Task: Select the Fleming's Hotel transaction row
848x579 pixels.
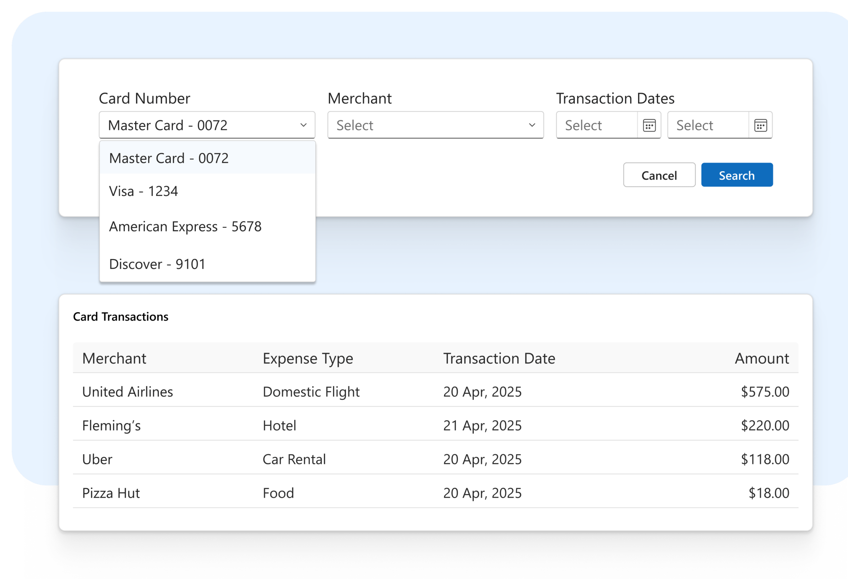Action: (x=435, y=425)
